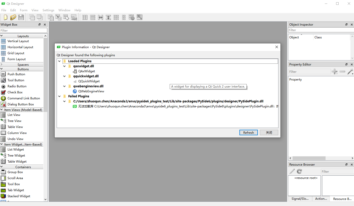Apply Lay Out in a Grid

pyautogui.click(x=116, y=17)
